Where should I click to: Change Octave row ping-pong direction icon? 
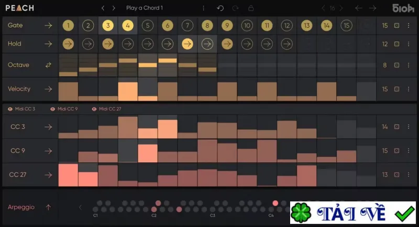pyautogui.click(x=48, y=65)
